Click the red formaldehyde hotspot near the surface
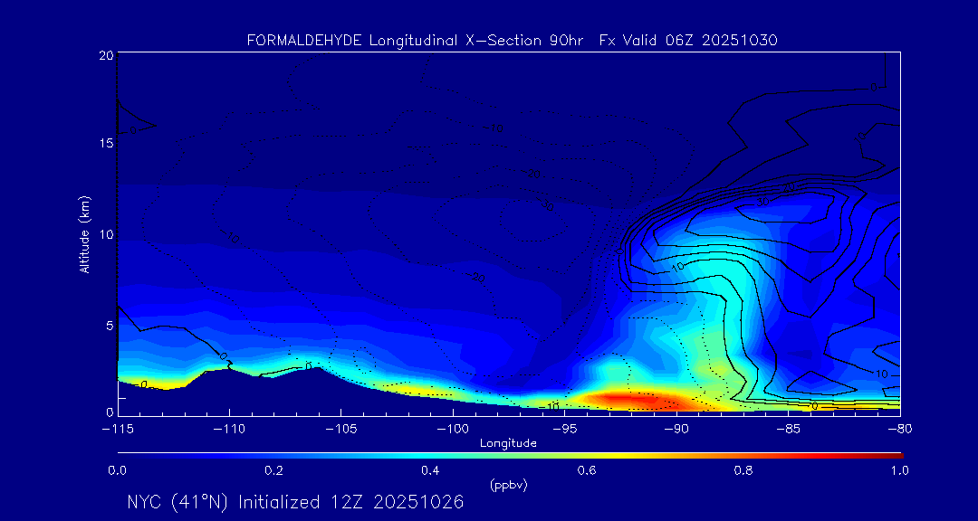 [625, 398]
